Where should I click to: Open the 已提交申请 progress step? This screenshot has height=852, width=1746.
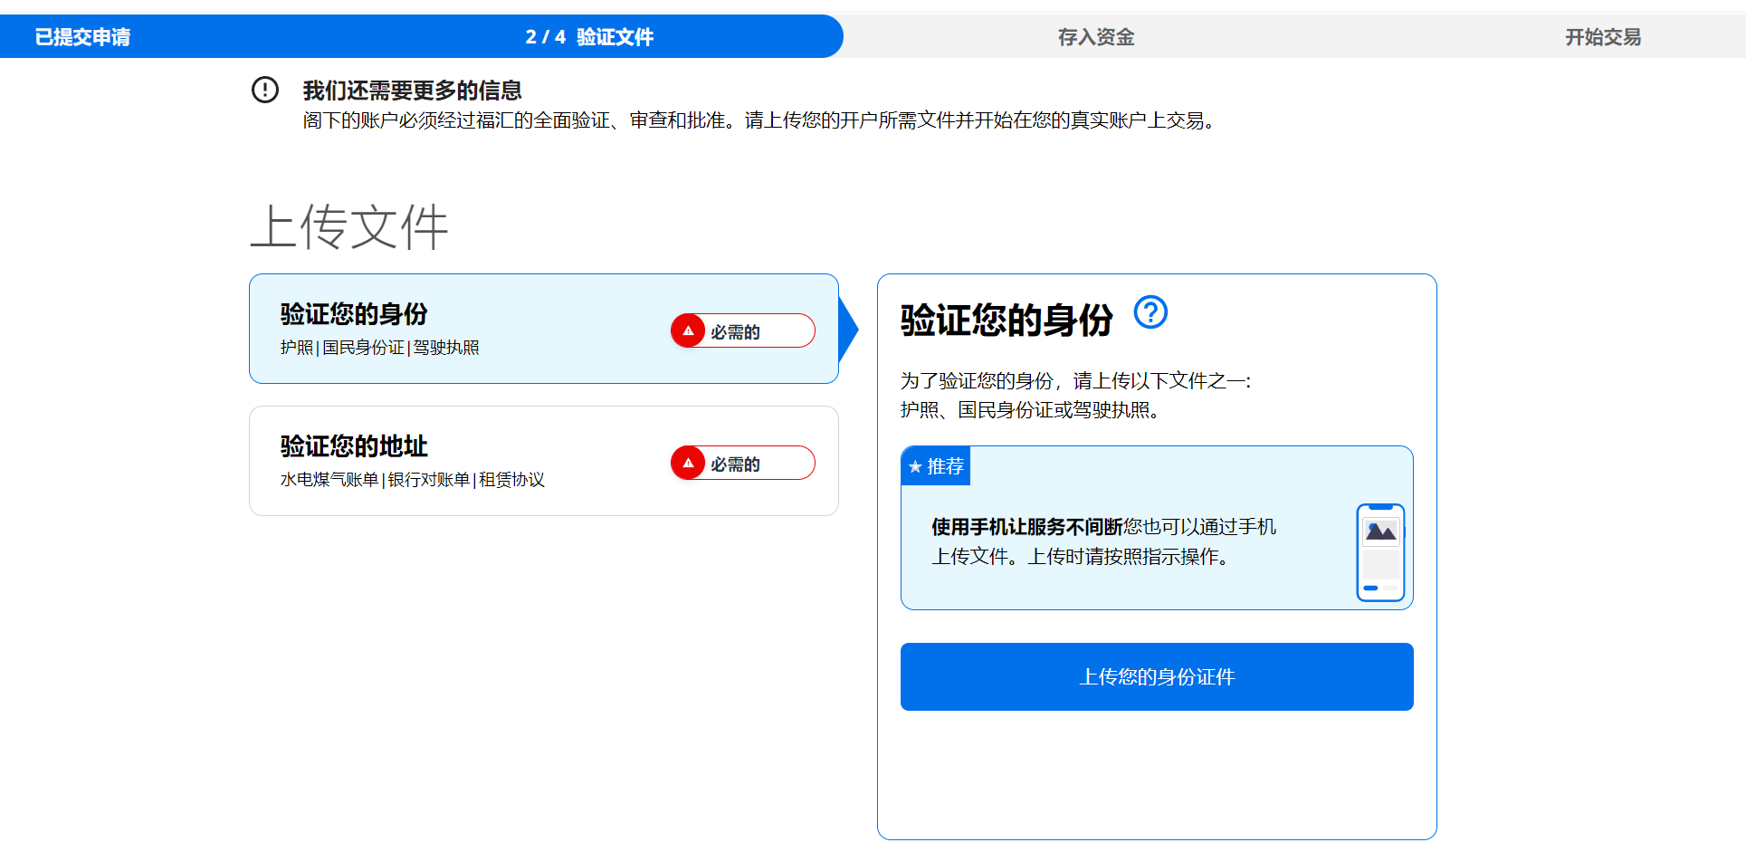pos(82,37)
